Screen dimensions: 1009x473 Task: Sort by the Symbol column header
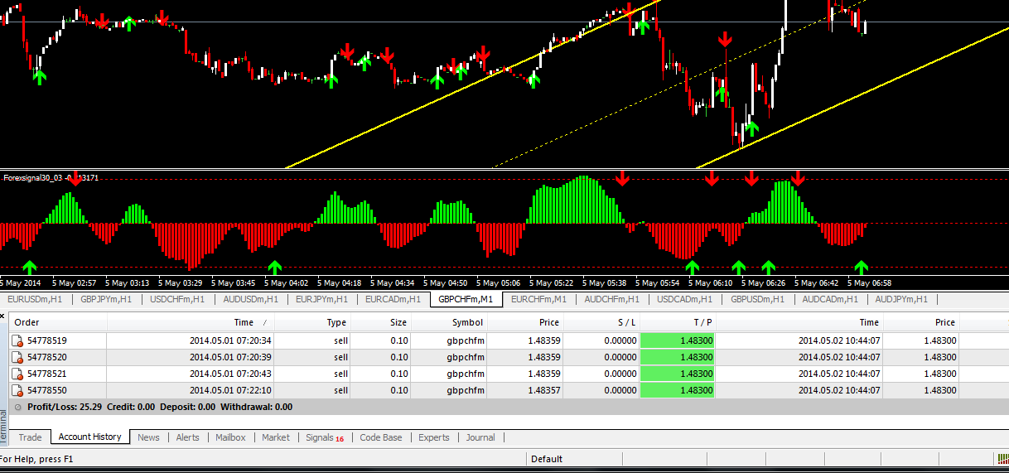coord(447,322)
